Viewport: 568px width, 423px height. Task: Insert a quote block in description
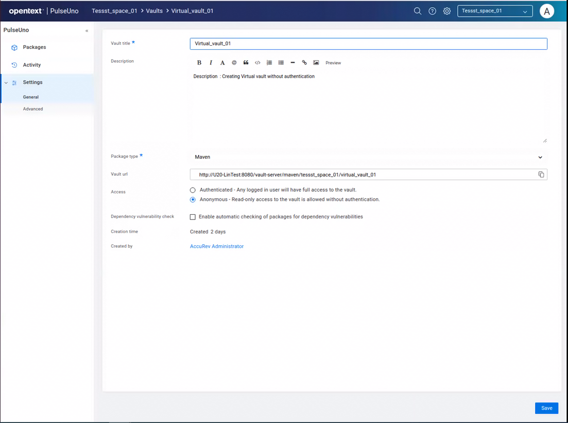coord(246,63)
